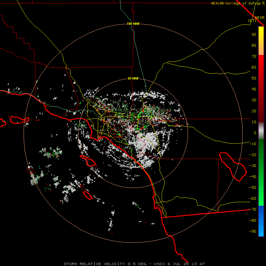Click the 50 value on the velocity scale
266x266 pixels.
coord(254,78)
